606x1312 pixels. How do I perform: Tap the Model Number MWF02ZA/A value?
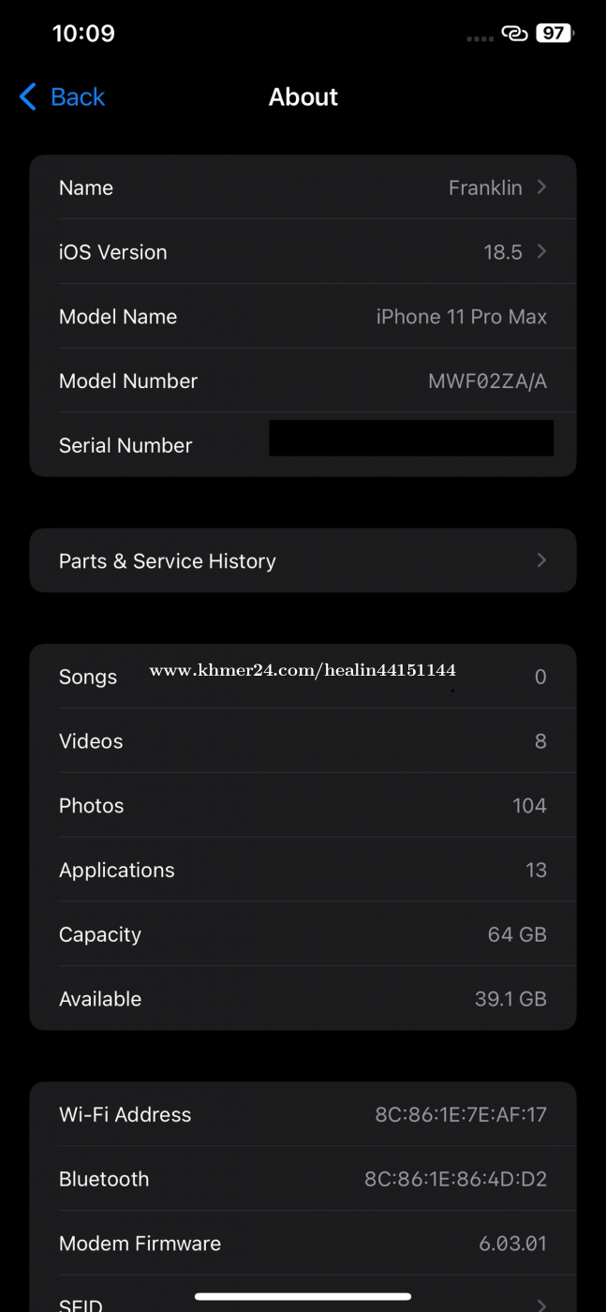click(x=487, y=381)
